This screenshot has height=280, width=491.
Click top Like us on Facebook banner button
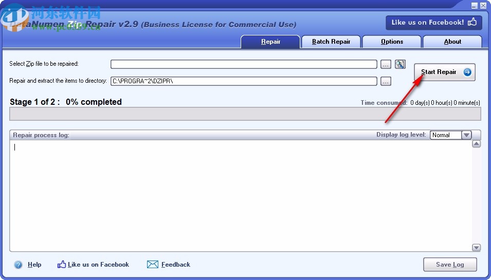click(434, 23)
